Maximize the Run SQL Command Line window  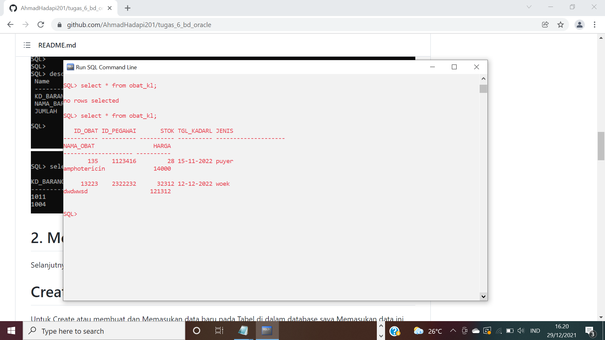454,67
